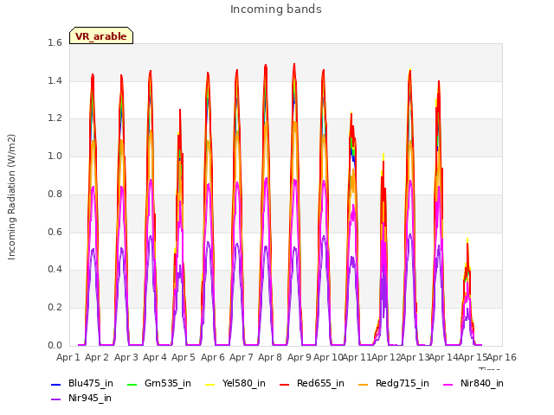
Task: Click the 1.6 y-axis tick label
Action: [x=55, y=43]
